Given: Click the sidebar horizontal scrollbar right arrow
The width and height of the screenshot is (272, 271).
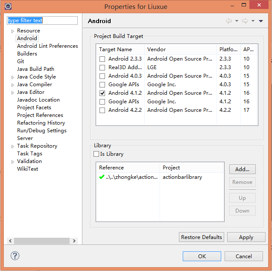Looking at the screenshot, I should [x=74, y=241].
